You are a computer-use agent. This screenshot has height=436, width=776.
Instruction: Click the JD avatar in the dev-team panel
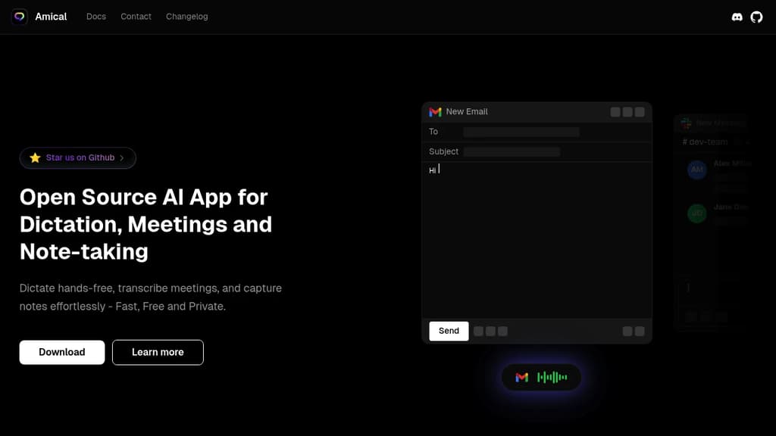tap(696, 213)
